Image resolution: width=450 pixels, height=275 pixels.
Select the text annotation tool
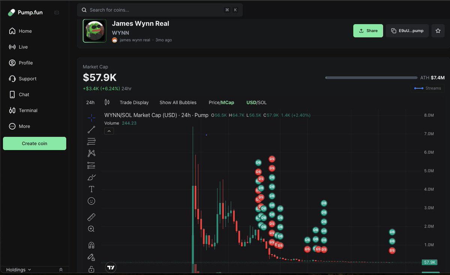pyautogui.click(x=91, y=189)
